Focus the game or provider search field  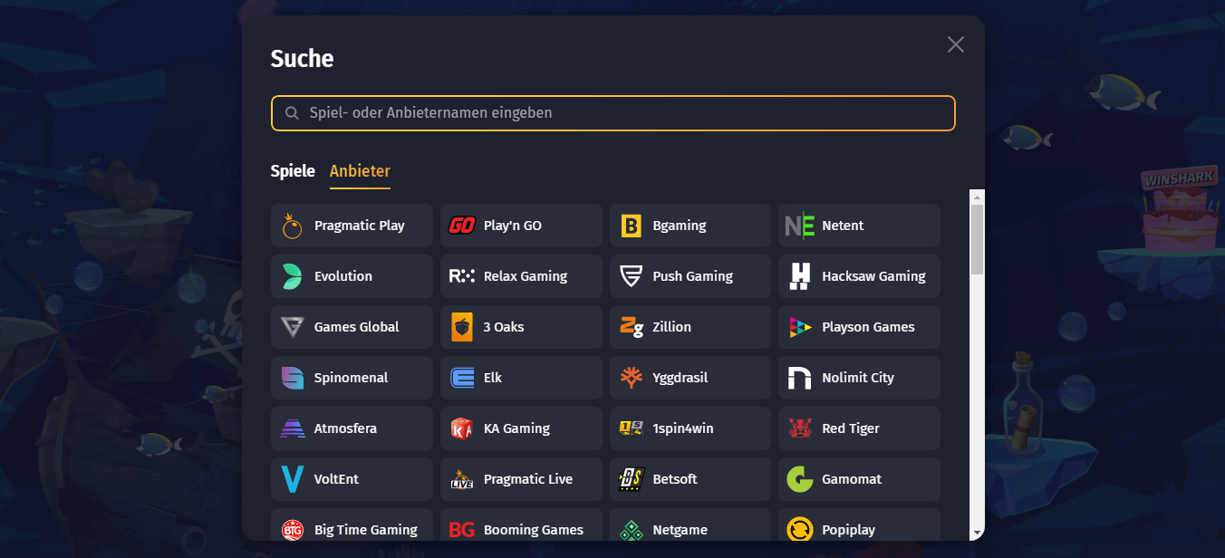[x=613, y=113]
